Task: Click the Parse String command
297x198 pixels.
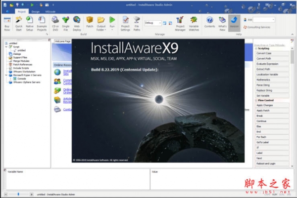Action: point(272,85)
